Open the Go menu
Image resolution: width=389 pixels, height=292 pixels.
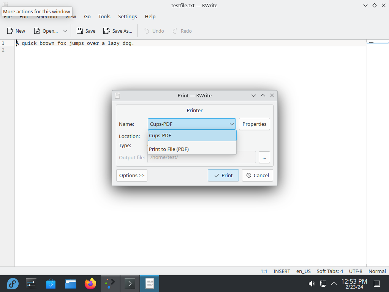pos(87,17)
